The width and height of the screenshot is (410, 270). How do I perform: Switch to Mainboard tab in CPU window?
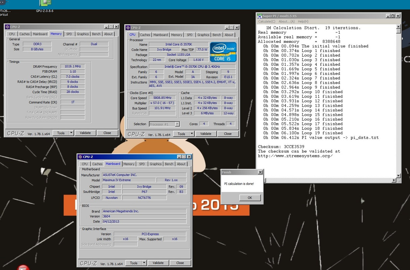161,35
